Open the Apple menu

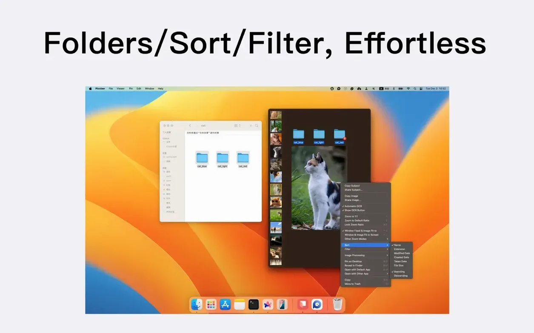tap(90, 88)
